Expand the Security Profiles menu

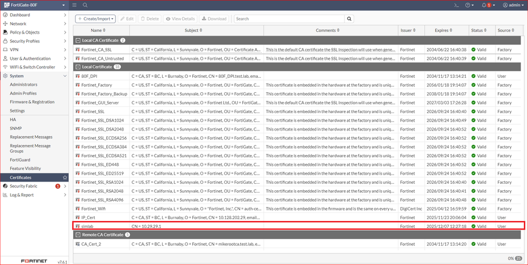click(x=34, y=41)
